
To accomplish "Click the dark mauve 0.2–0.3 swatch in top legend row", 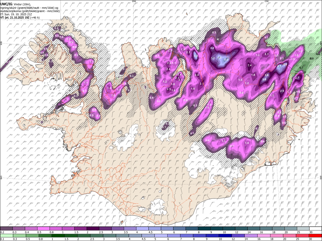I will tap(7, 229).
